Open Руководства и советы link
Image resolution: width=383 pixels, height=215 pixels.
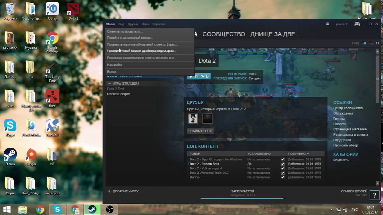click(x=351, y=135)
